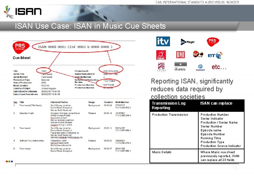Viewport: 254px width, 176px height.
Task: Click the 'Work Number' column header
Action: point(122,102)
